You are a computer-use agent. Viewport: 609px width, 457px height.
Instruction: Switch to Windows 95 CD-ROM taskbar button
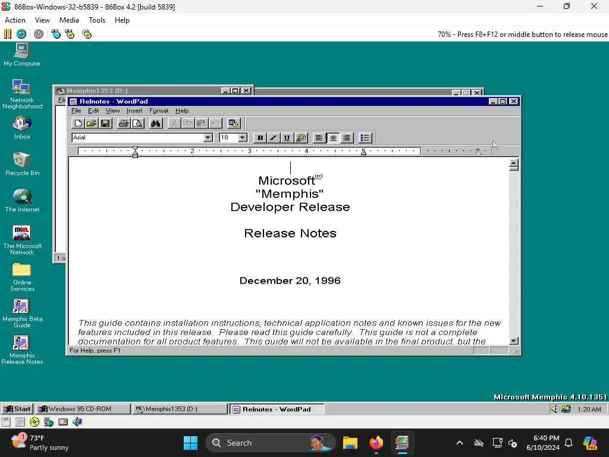pyautogui.click(x=83, y=409)
